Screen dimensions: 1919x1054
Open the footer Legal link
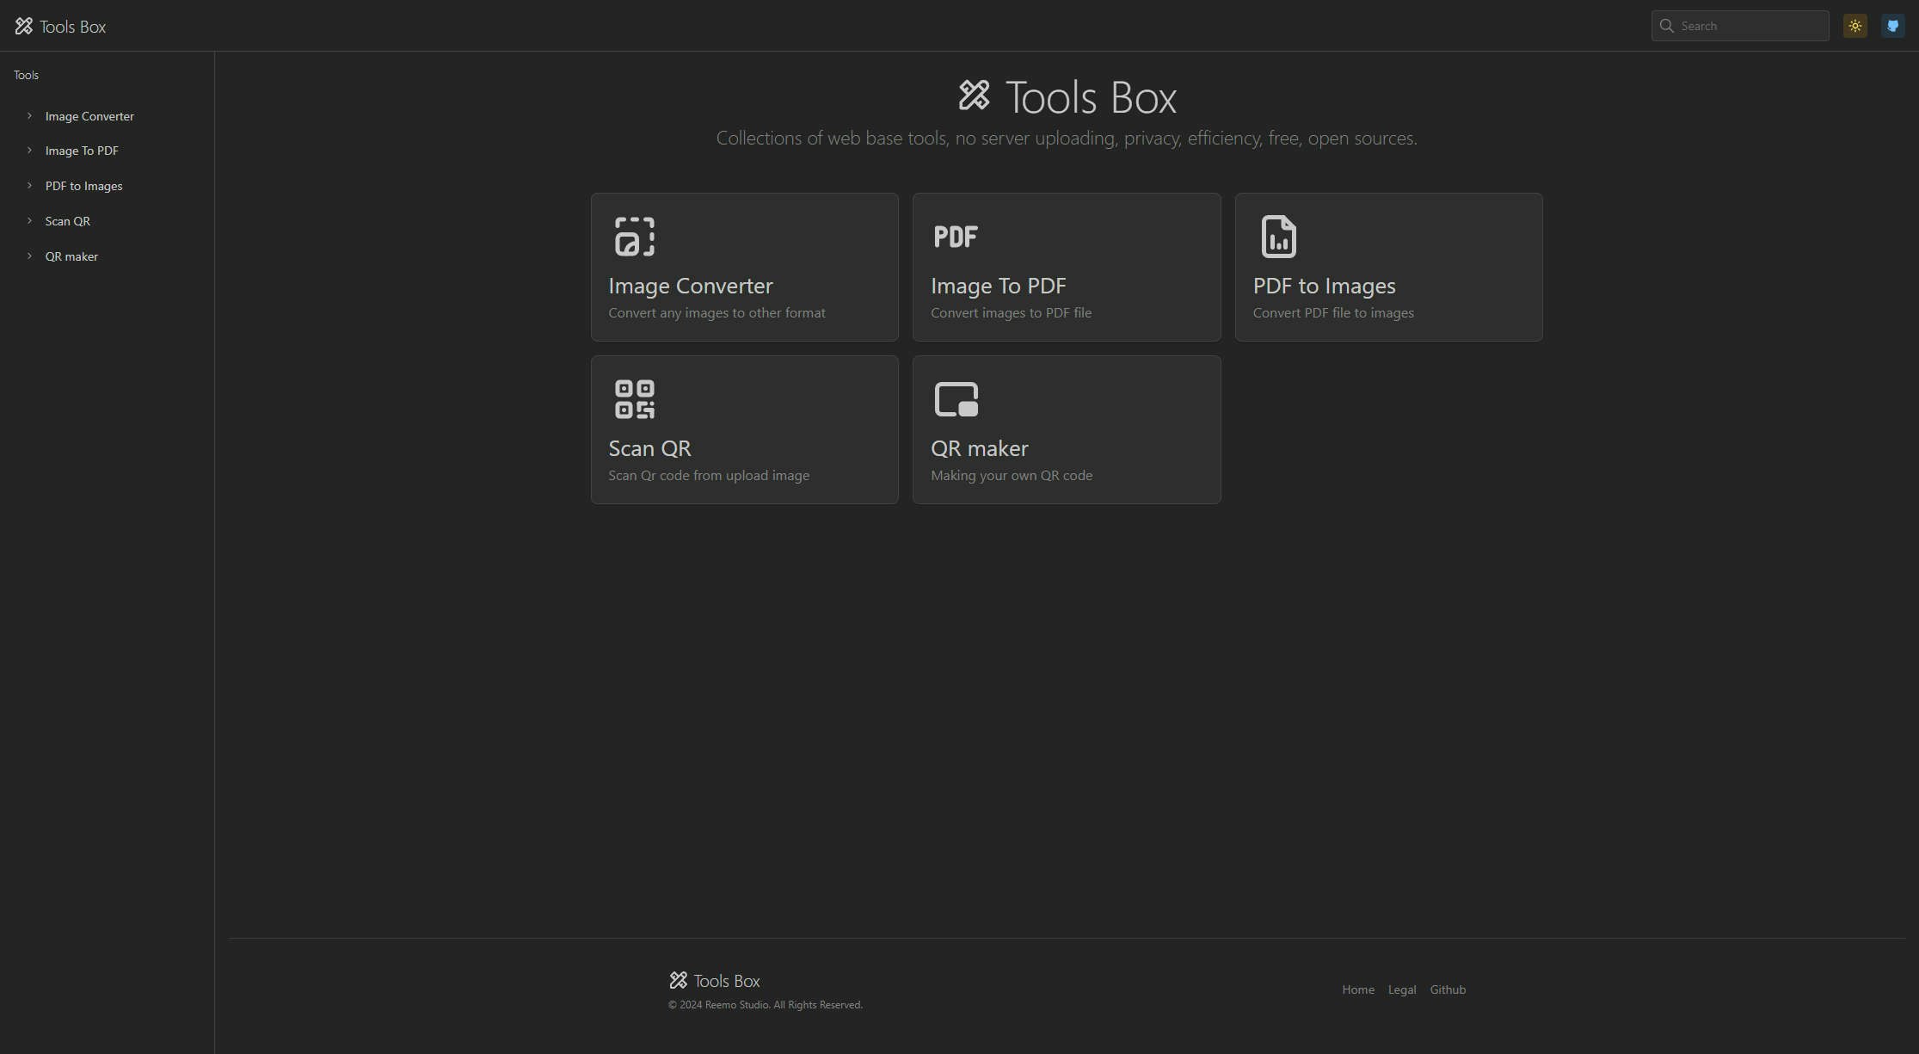pyautogui.click(x=1402, y=989)
